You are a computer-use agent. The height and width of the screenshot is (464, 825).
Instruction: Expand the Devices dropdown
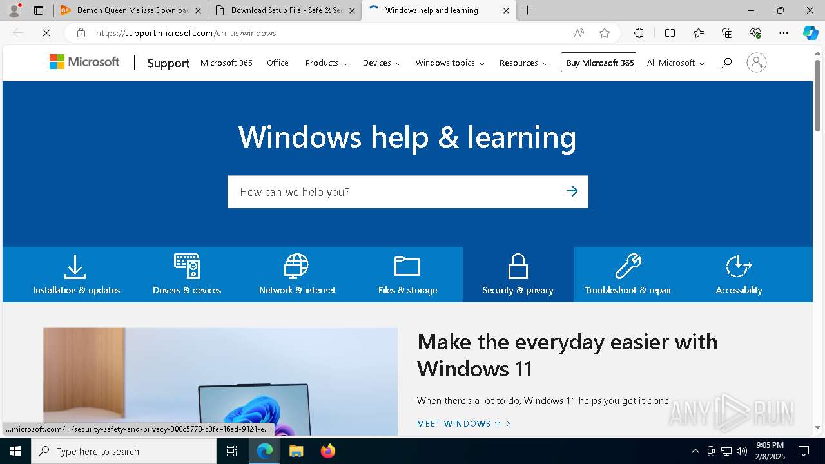[x=382, y=63]
